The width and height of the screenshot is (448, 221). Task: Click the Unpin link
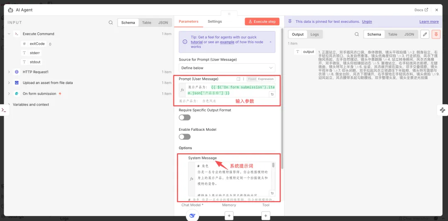(367, 22)
